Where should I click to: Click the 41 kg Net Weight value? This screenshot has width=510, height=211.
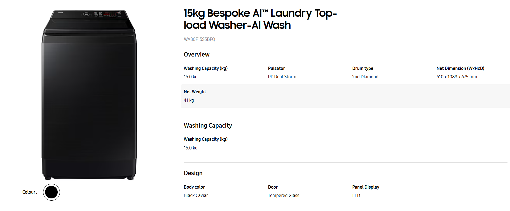pyautogui.click(x=188, y=100)
